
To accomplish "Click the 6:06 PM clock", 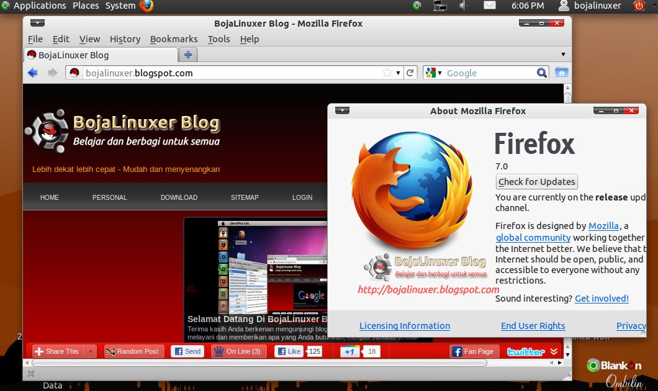I will pyautogui.click(x=528, y=6).
